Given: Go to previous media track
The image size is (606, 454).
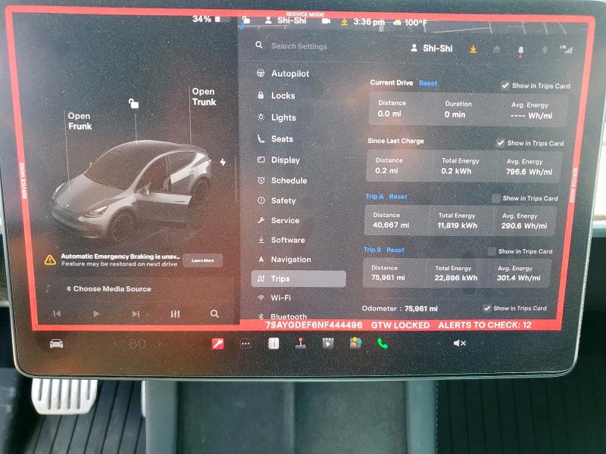Looking at the screenshot, I should pos(58,313).
